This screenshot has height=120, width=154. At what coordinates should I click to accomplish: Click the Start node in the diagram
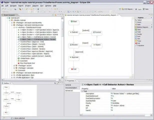point(74,22)
